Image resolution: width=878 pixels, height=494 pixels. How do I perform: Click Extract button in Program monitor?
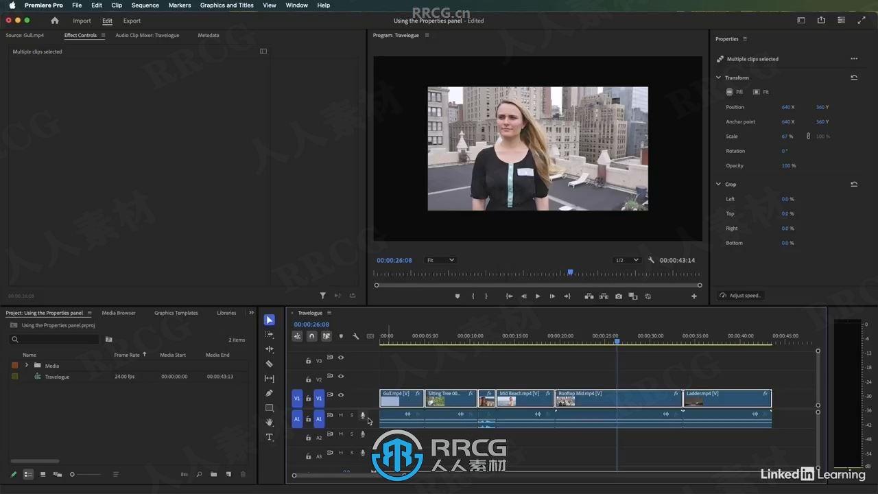click(604, 296)
